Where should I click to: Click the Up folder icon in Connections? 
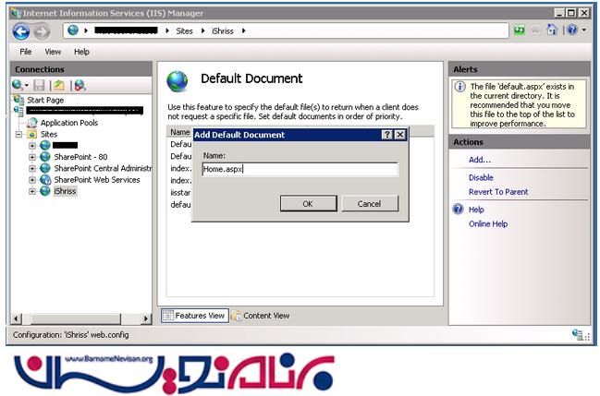(x=58, y=85)
